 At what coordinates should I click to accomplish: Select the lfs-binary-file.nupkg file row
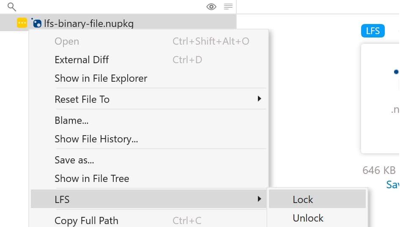[118, 23]
